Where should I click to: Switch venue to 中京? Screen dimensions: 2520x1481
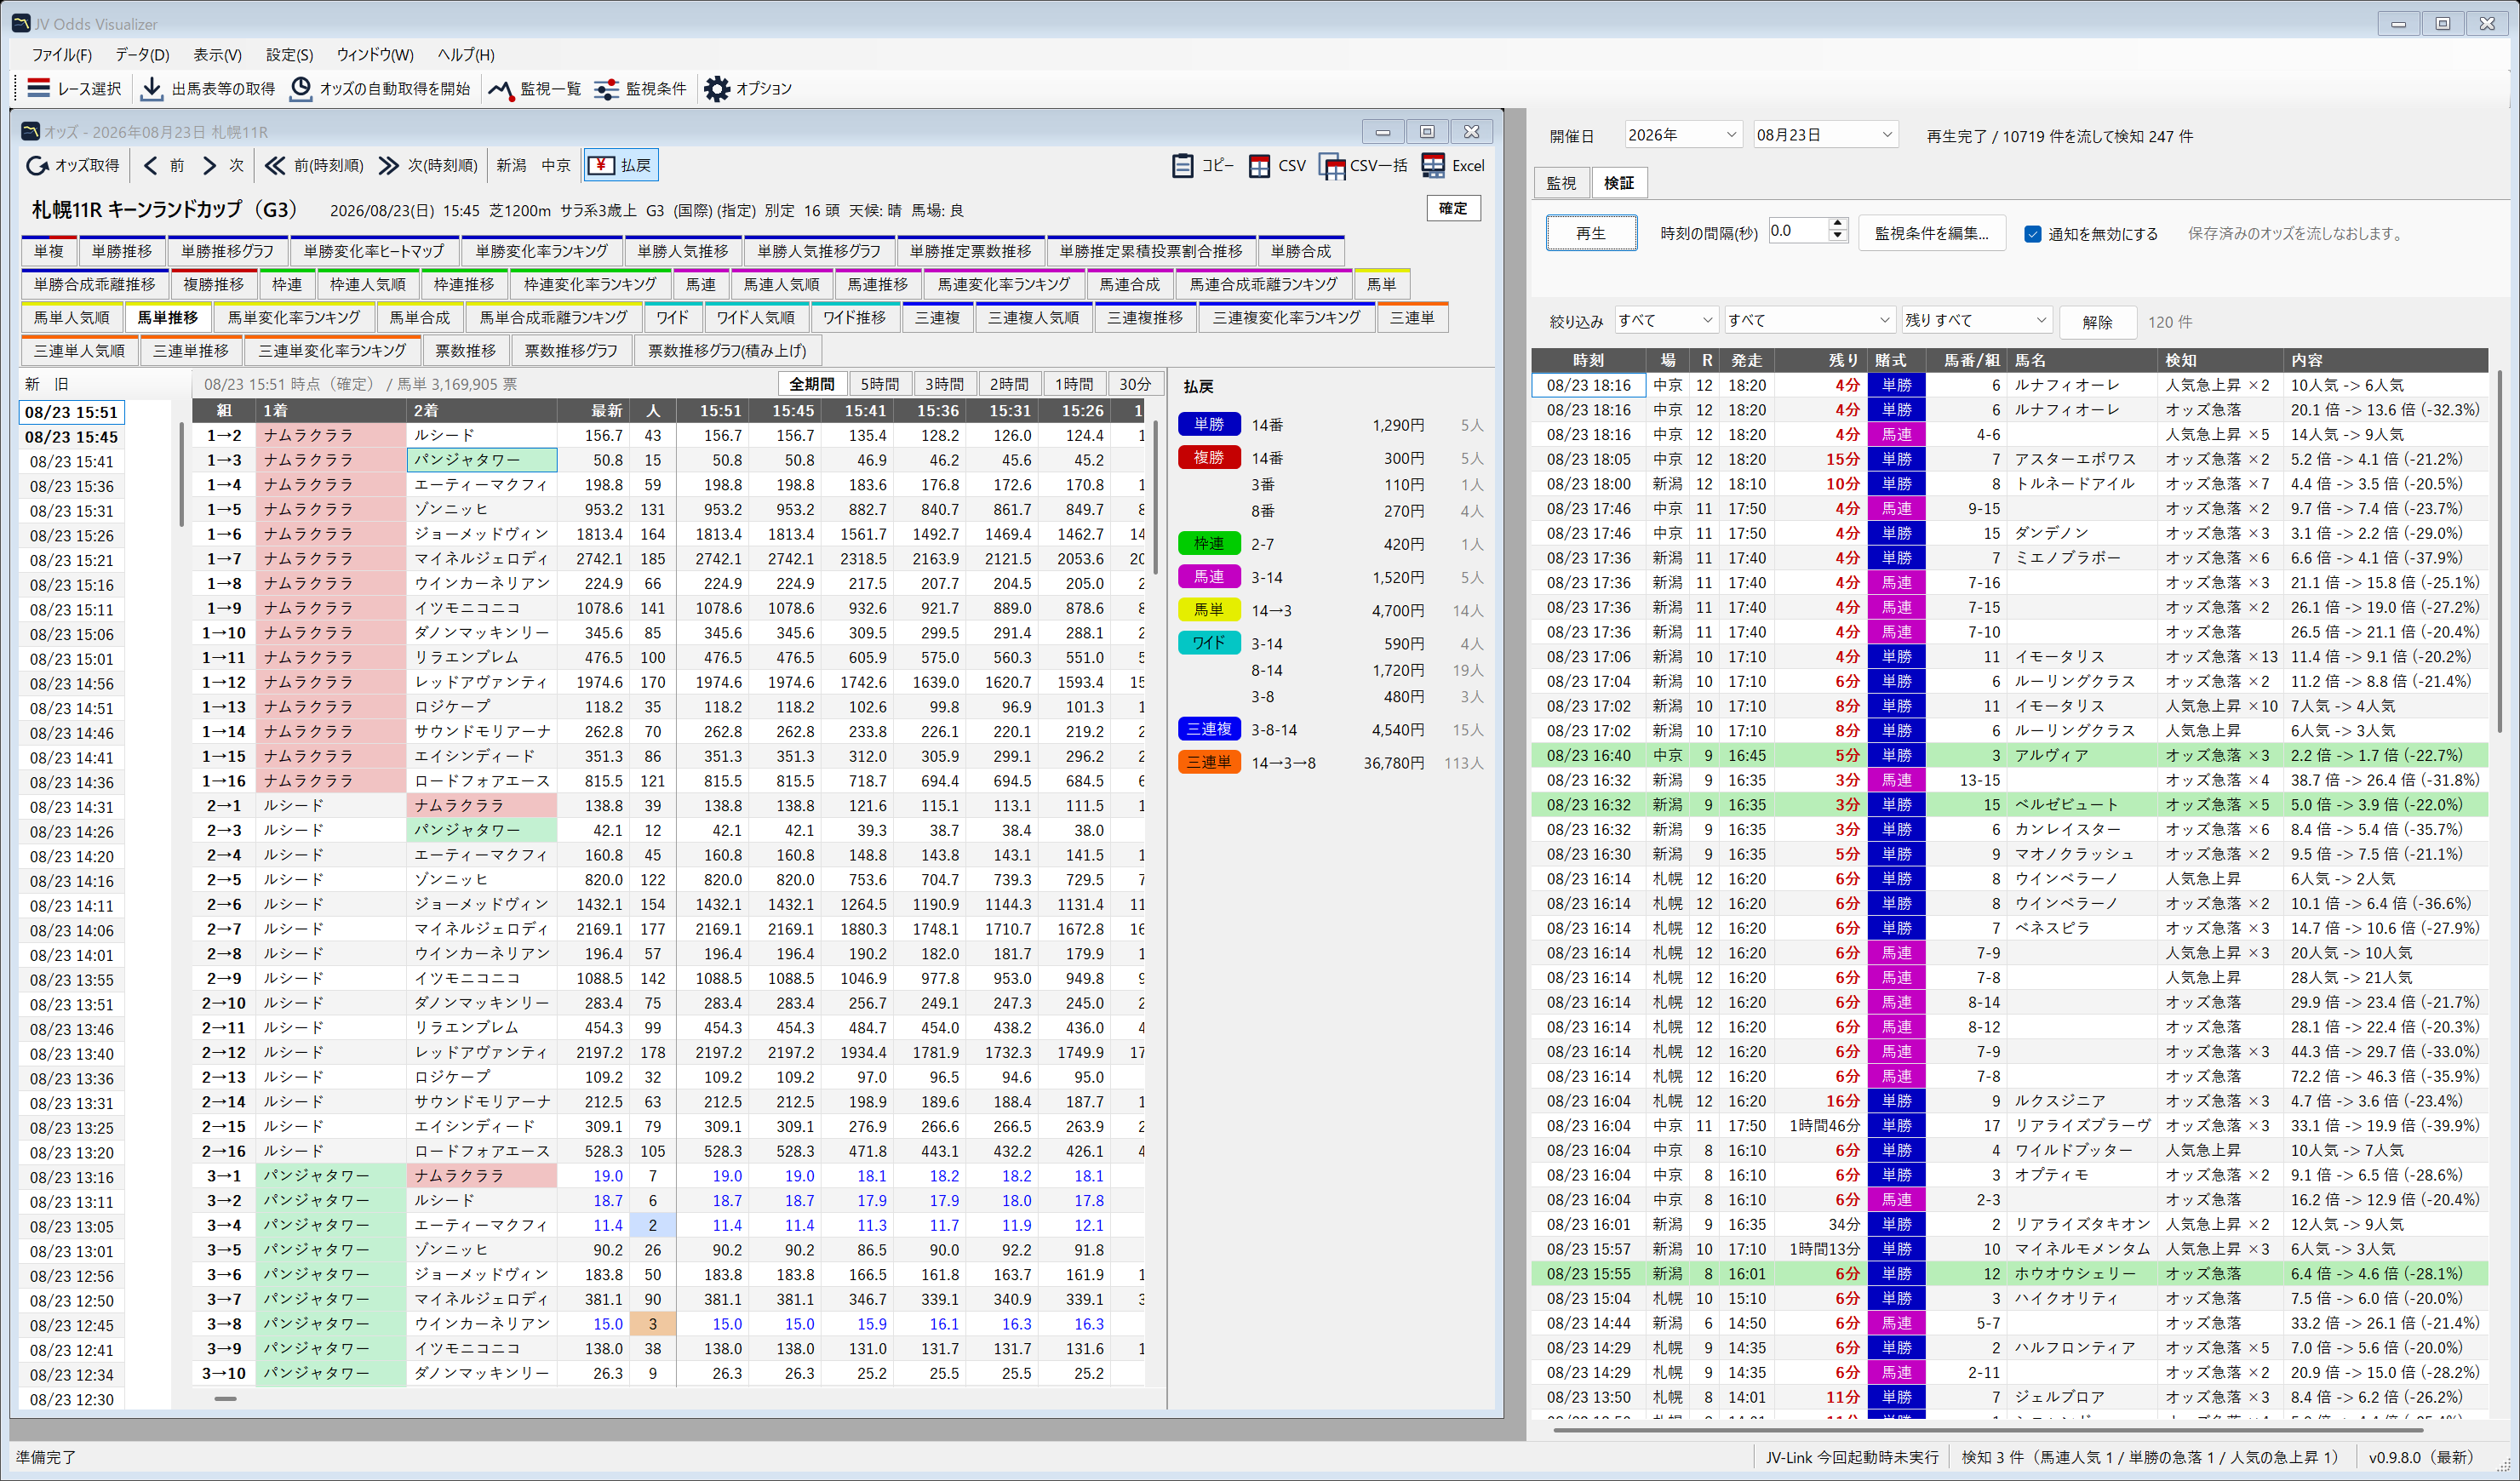pos(556,165)
